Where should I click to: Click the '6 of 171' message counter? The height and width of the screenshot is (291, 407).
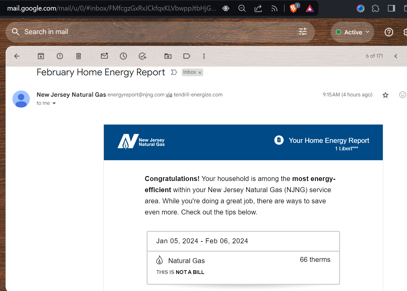(x=374, y=56)
